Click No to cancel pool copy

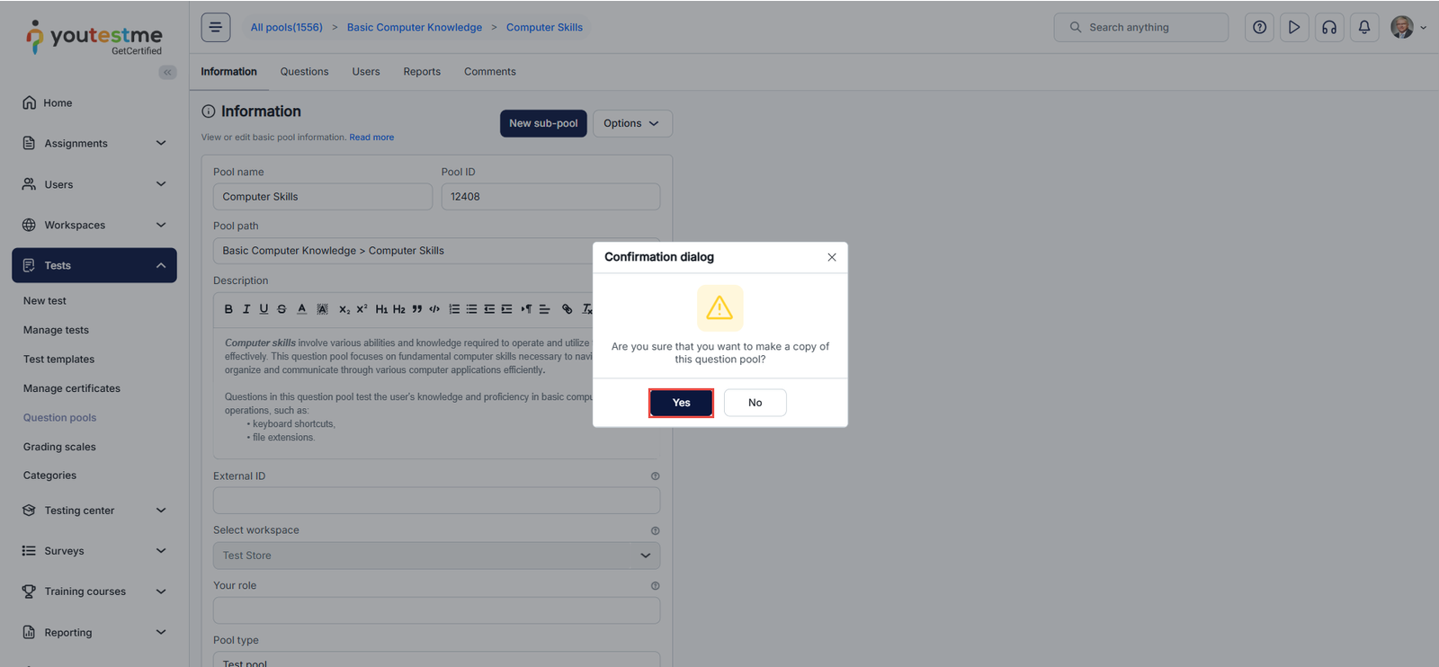pos(755,403)
